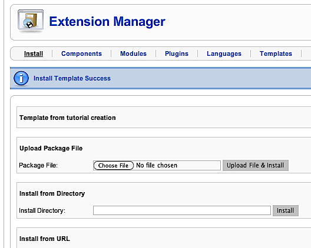Click the 'Install Template Success' message text
Screen dimensions: 311x248
pos(72,78)
